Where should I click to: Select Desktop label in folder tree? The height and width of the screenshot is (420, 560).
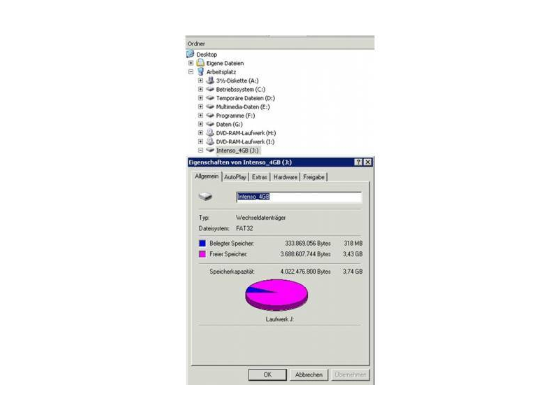[x=206, y=55]
